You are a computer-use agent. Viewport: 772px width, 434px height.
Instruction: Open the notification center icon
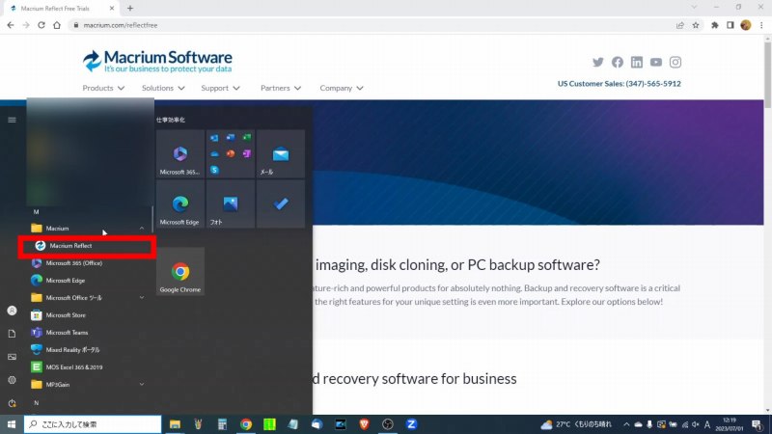758,424
